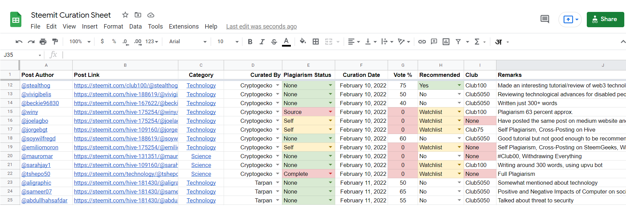The width and height of the screenshot is (626, 217).
Task: Select the Paint format tool
Action: [x=55, y=41]
